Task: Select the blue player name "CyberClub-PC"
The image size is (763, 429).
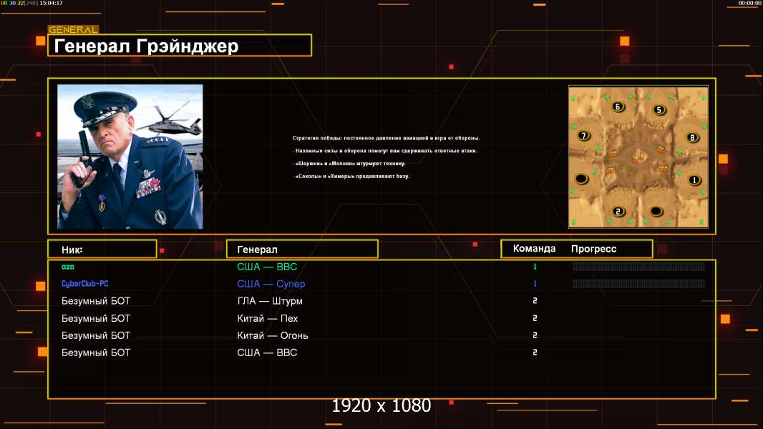Action: pos(84,284)
